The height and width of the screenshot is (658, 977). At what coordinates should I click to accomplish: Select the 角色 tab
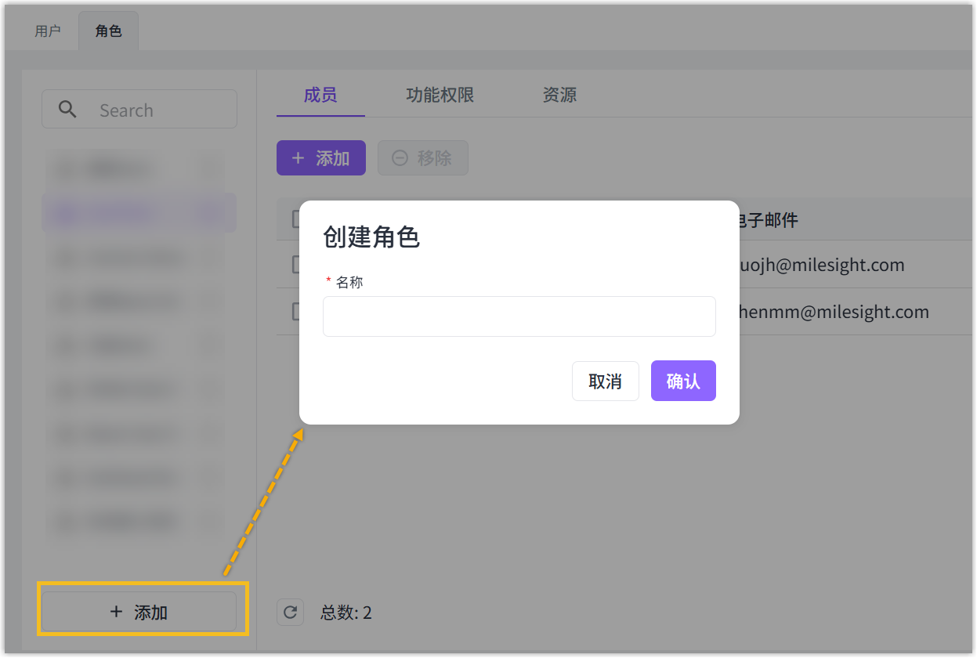click(x=108, y=31)
